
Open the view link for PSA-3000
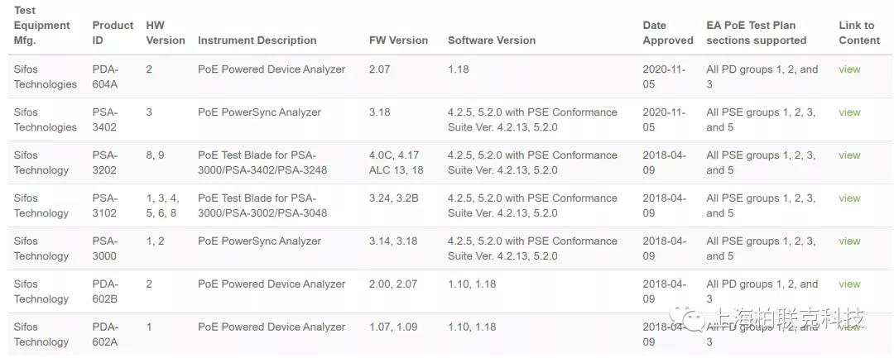pos(849,241)
